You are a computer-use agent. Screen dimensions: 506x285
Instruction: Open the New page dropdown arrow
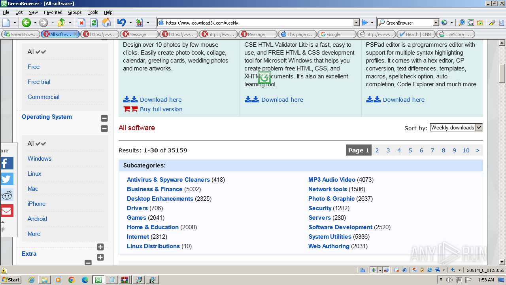click(15, 23)
